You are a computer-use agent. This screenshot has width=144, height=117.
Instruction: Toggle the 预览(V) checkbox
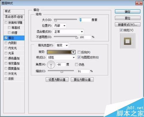pyautogui.click(x=121, y=30)
